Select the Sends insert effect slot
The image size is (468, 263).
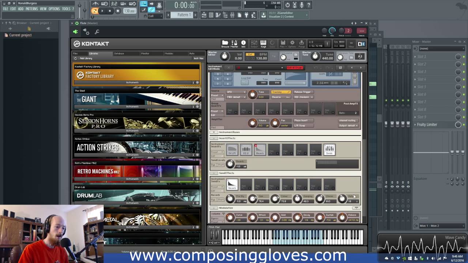click(x=329, y=149)
